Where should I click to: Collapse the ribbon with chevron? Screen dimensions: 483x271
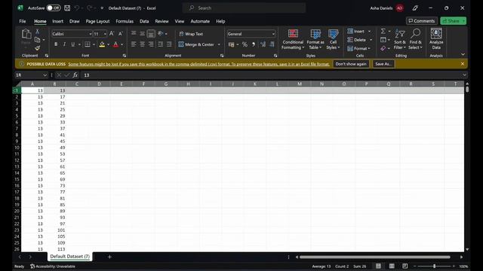(463, 54)
